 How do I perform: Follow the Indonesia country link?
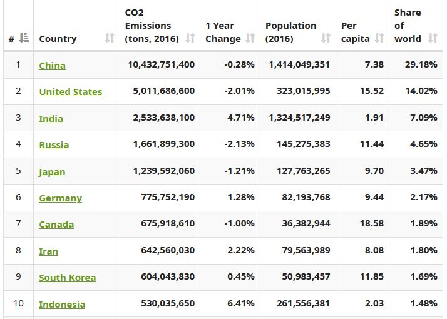click(x=62, y=304)
